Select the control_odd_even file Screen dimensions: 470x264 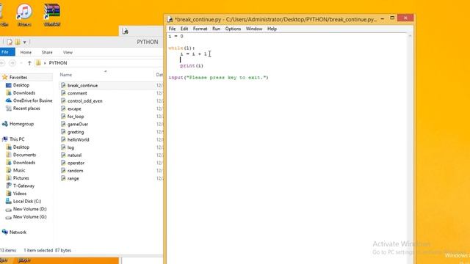pyautogui.click(x=85, y=101)
